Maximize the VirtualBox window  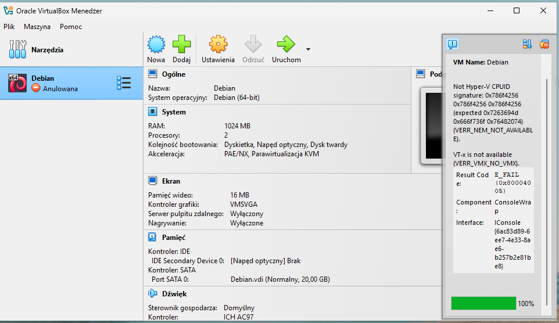516,10
